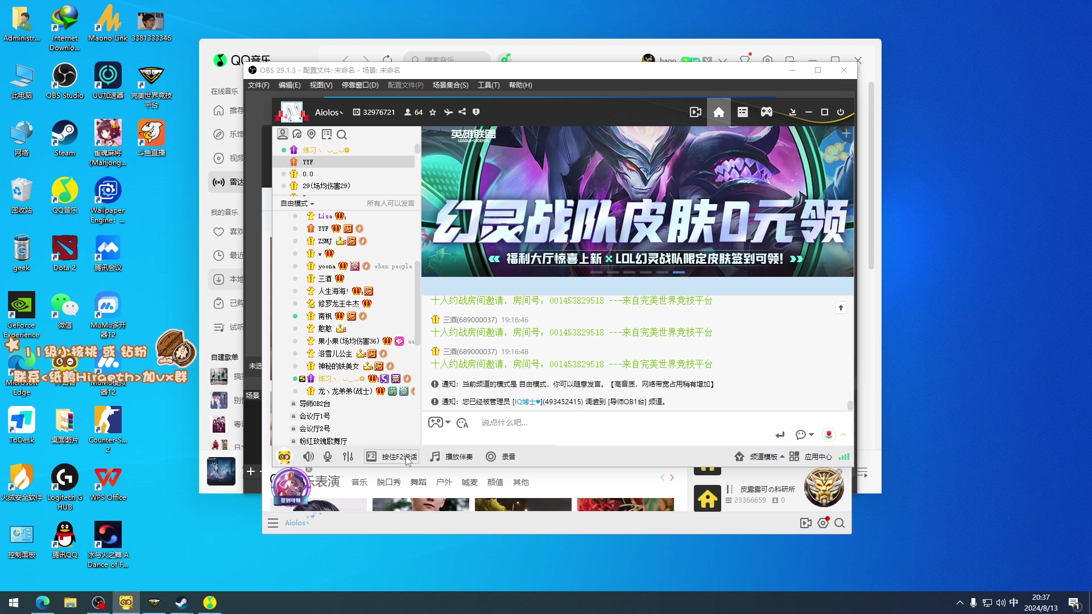Image resolution: width=1092 pixels, height=614 pixels.
Task: Start recording with the 录音 button
Action: (x=500, y=457)
